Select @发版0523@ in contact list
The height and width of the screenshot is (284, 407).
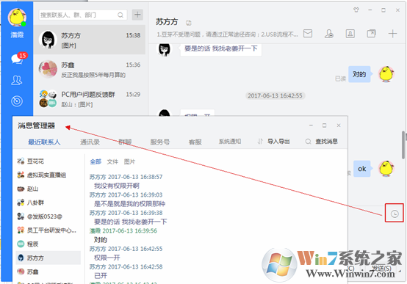pos(48,216)
